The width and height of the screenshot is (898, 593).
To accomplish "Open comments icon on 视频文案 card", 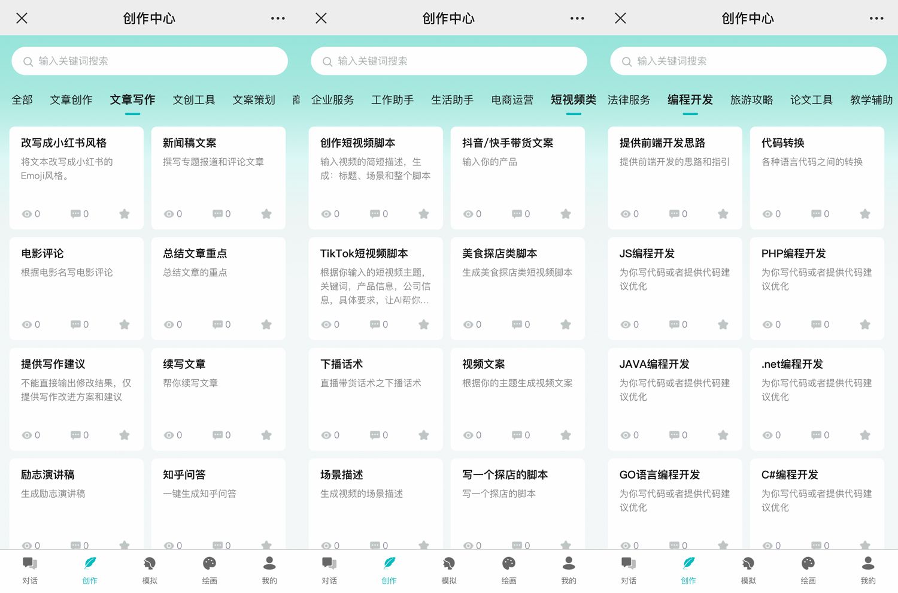I will pyautogui.click(x=517, y=435).
